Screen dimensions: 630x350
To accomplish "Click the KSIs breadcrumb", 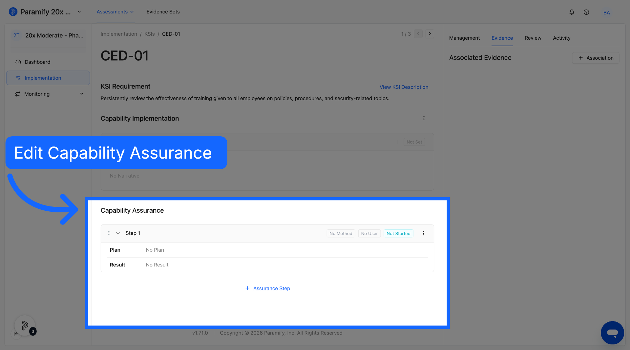I will pos(149,34).
